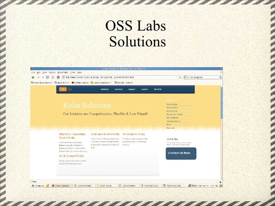
Task: Click the Koha Solutions page heading
Action: click(x=87, y=105)
